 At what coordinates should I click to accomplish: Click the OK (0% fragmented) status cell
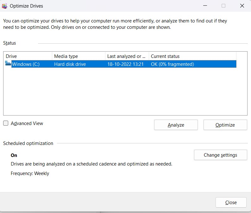point(173,64)
